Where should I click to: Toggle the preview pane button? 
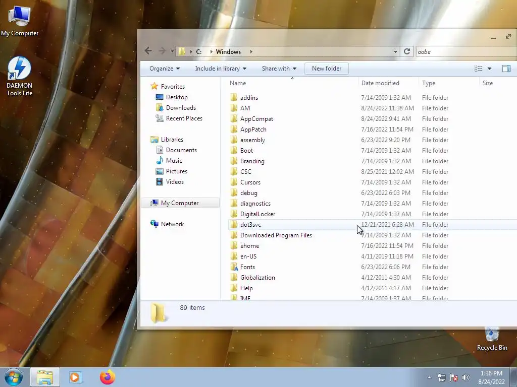(506, 69)
